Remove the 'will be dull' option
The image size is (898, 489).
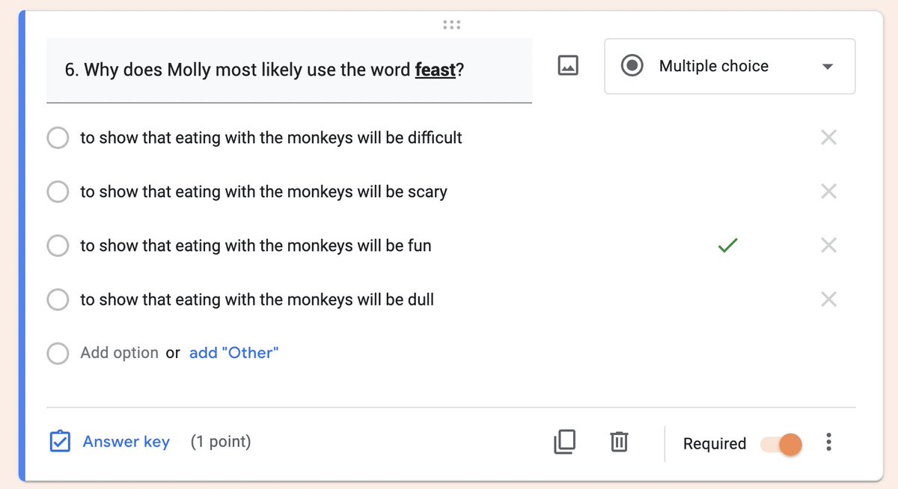pos(828,300)
